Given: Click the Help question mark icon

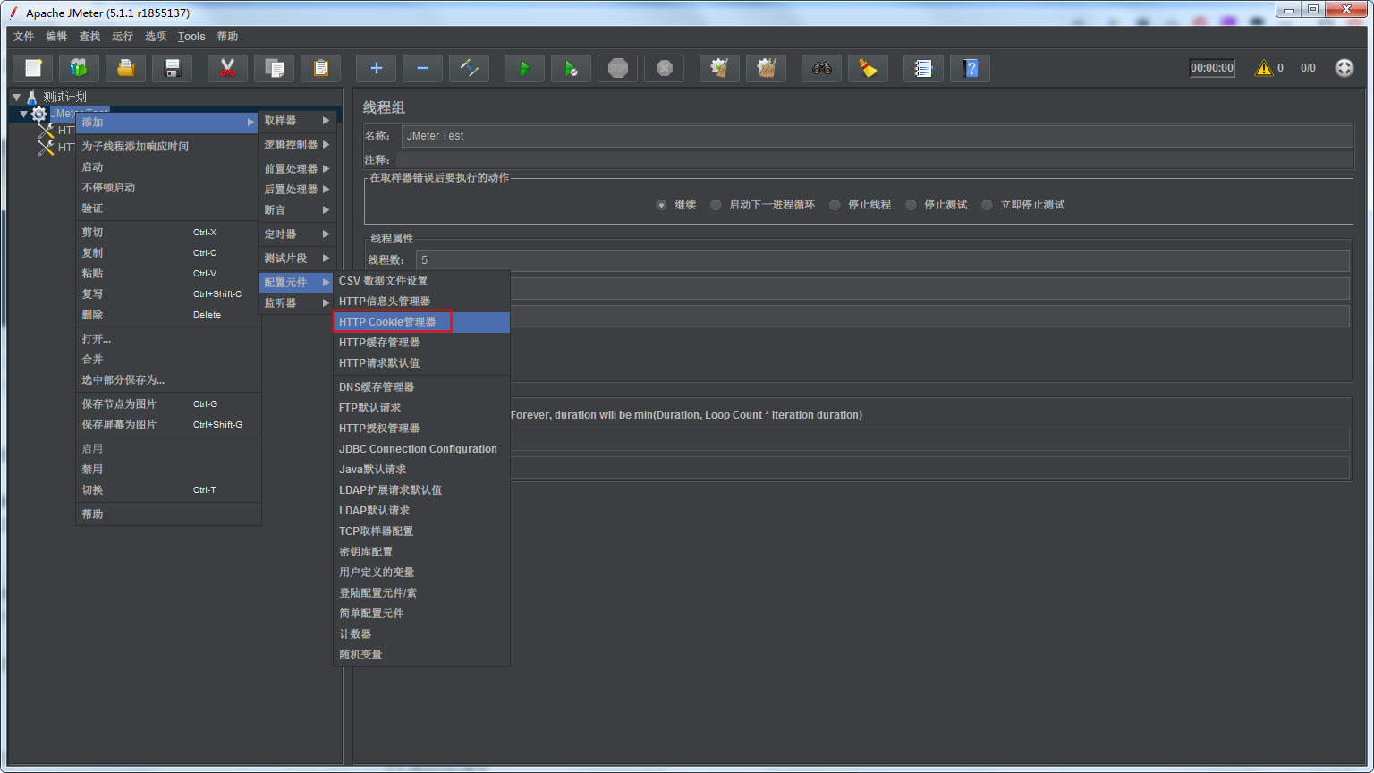Looking at the screenshot, I should coord(971,68).
